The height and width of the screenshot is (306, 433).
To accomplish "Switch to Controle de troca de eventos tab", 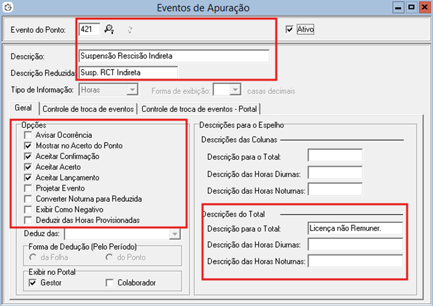I will tap(88, 109).
